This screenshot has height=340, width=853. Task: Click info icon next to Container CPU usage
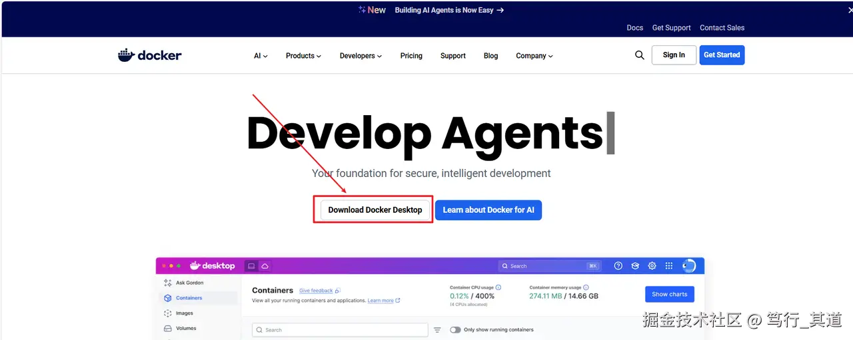498,287
